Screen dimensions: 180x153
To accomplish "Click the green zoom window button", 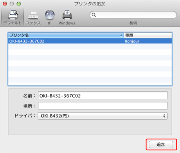I will (19, 4).
